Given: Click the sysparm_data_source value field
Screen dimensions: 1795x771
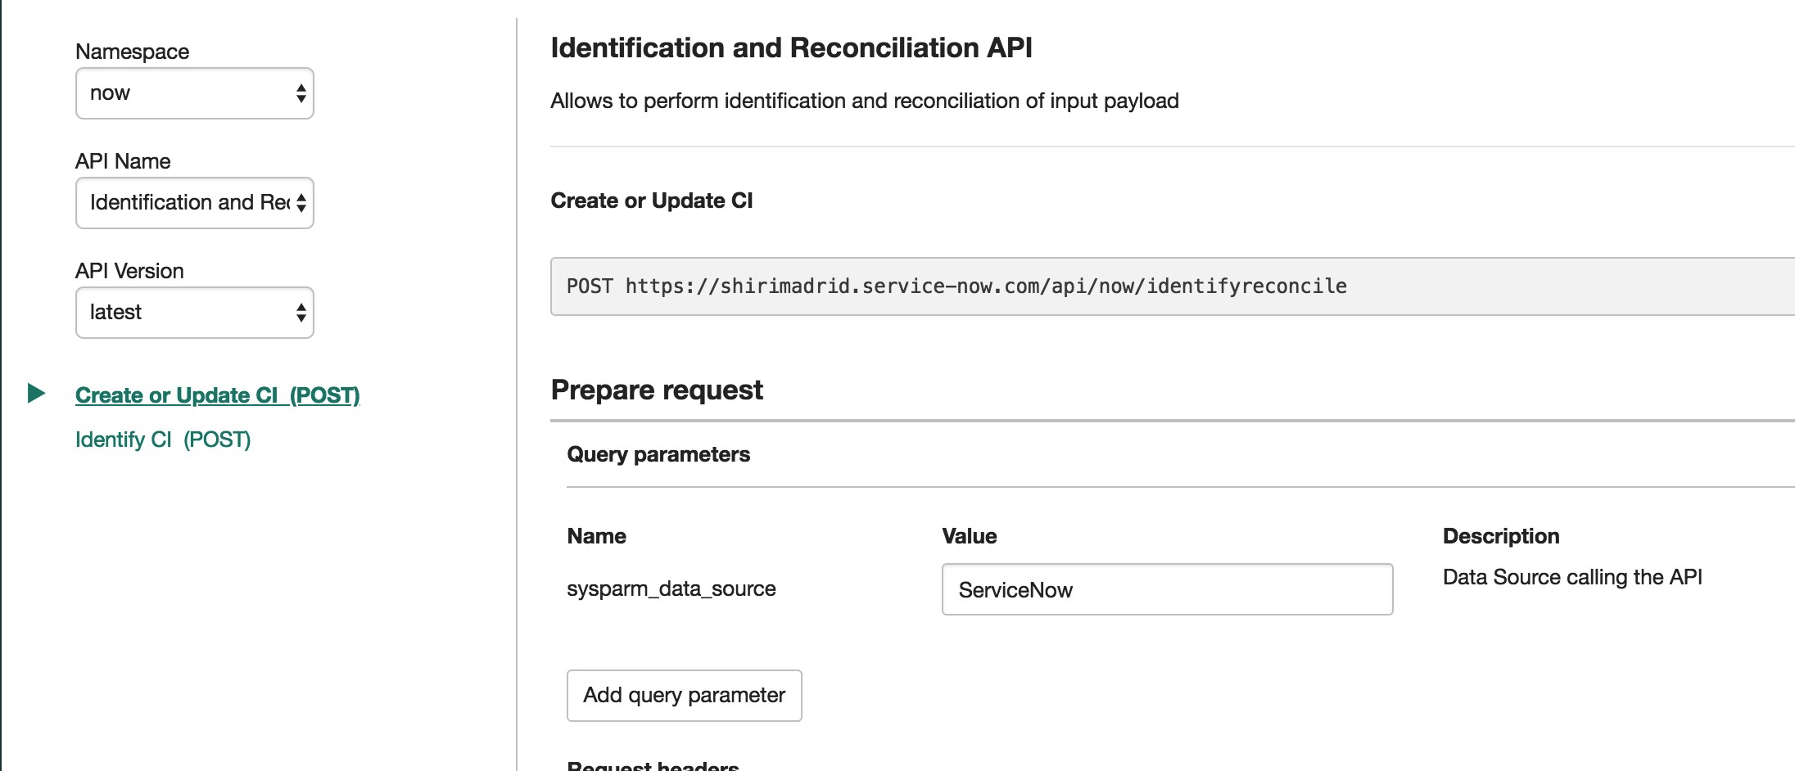Looking at the screenshot, I should coord(1168,589).
